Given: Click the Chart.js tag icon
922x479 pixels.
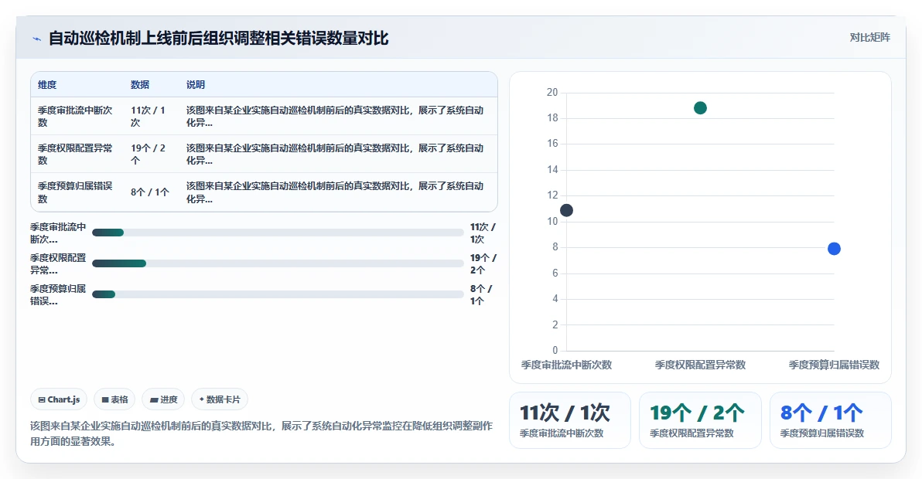Looking at the screenshot, I should coord(42,399).
